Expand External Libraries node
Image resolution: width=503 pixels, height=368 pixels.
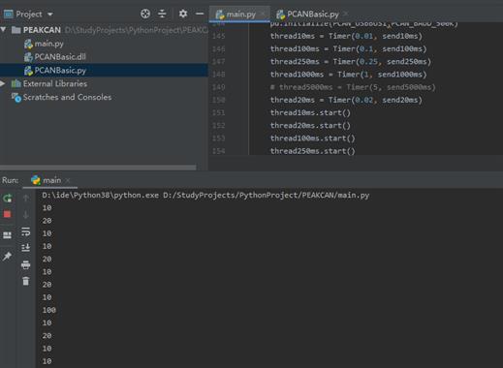coord(3,83)
